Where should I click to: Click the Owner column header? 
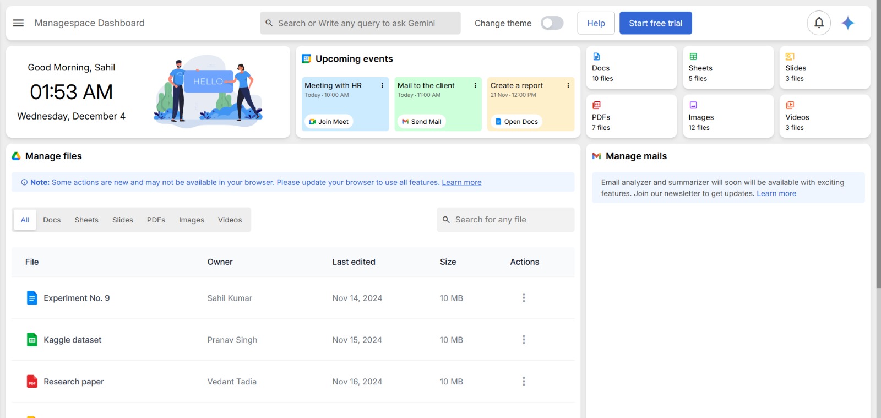coord(220,262)
